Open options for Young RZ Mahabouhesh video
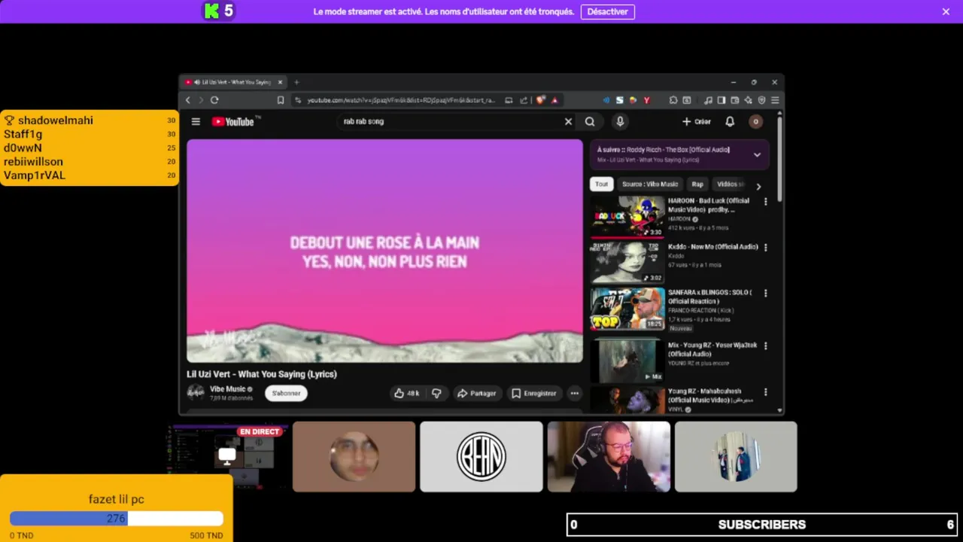963x542 pixels. click(x=766, y=392)
